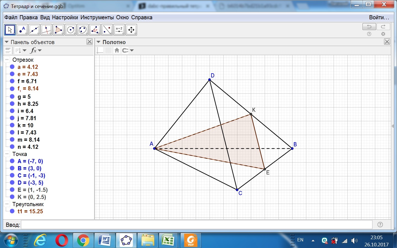Screen dimensions: 397x248
Task: Select point K on edge DB
Action: coord(251,114)
